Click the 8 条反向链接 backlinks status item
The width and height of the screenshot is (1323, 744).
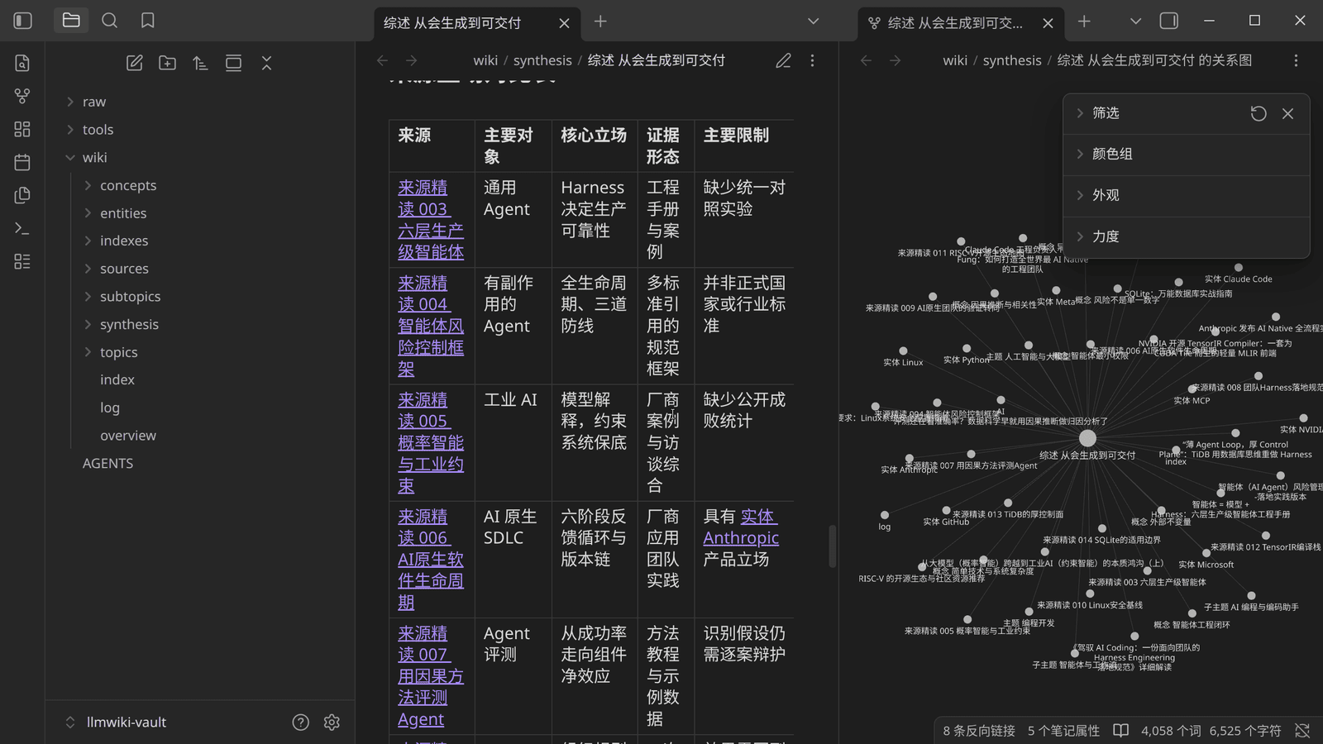[979, 731]
